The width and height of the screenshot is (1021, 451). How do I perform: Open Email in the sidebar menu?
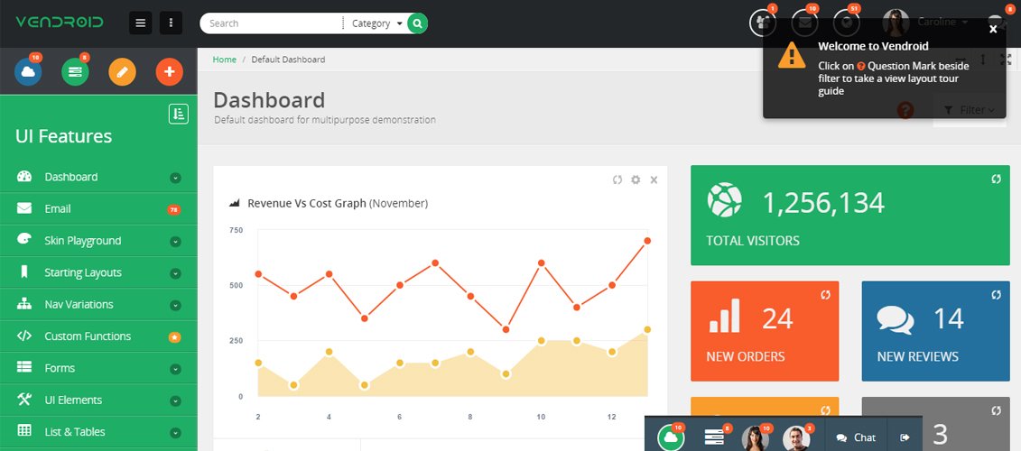coord(58,208)
